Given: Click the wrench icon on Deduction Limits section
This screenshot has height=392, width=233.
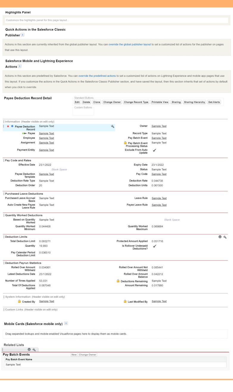Looking at the screenshot, I should pyautogui.click(x=225, y=237).
